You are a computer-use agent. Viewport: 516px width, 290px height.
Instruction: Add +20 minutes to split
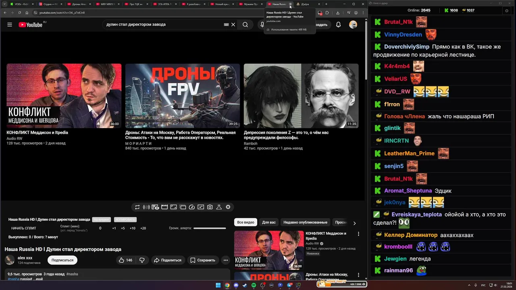143,228
